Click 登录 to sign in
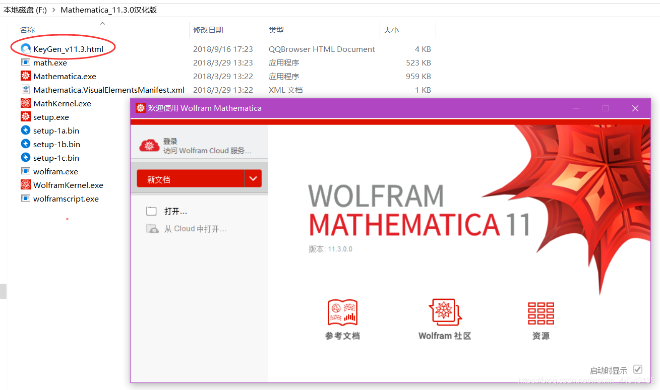 click(x=170, y=141)
